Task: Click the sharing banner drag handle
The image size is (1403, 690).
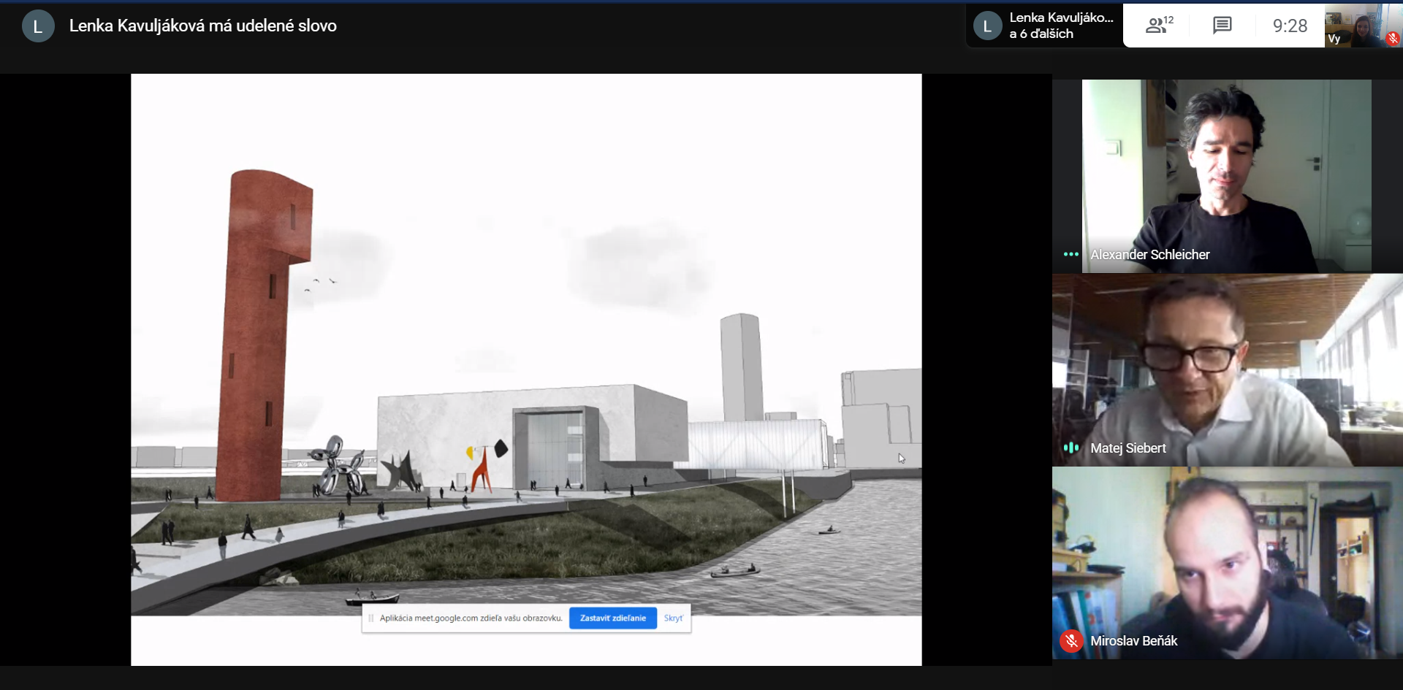Action: [370, 618]
